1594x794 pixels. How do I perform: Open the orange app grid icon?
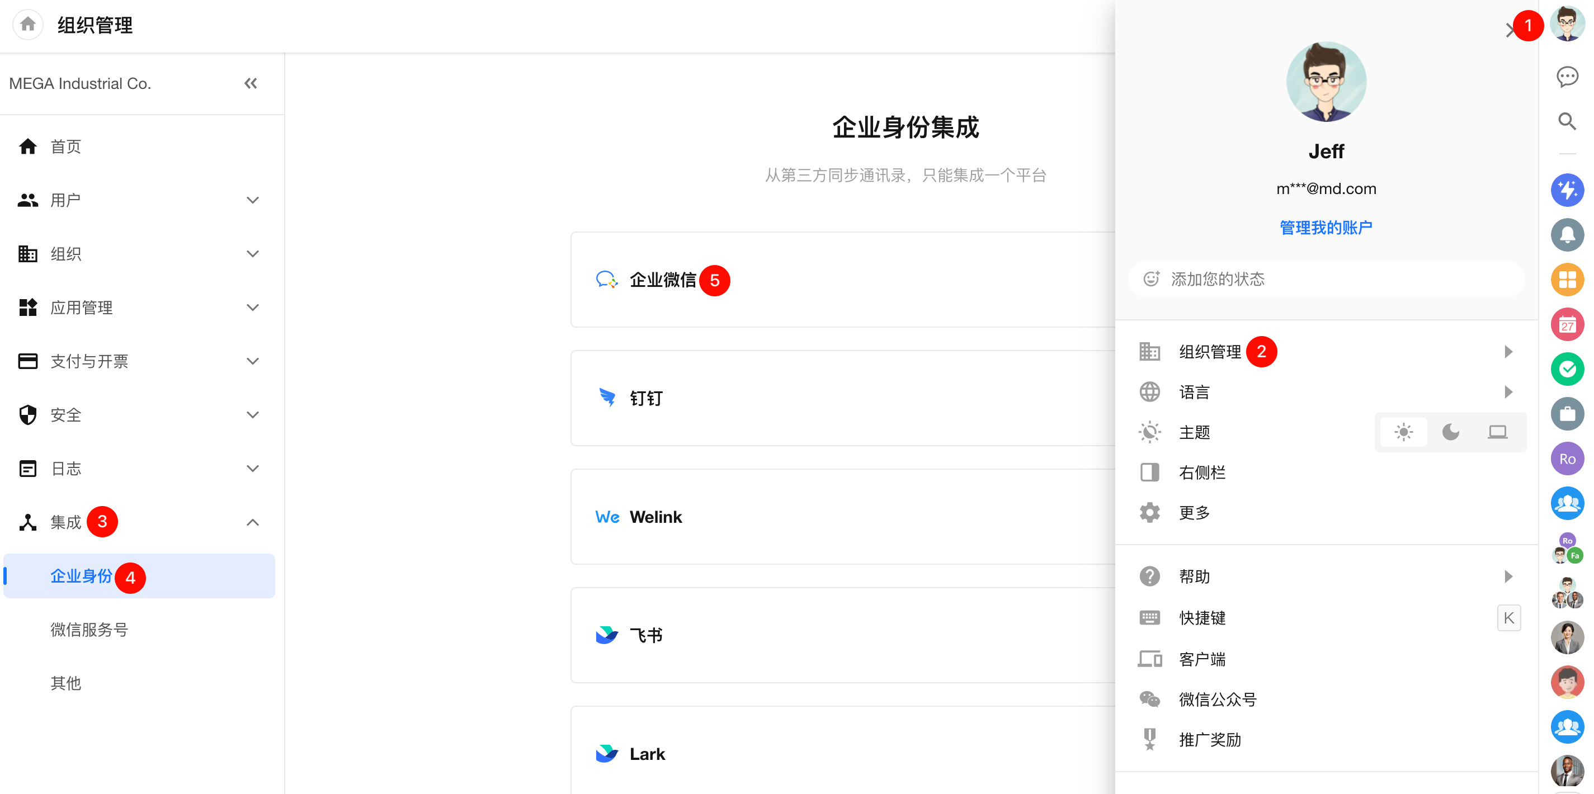click(x=1567, y=280)
